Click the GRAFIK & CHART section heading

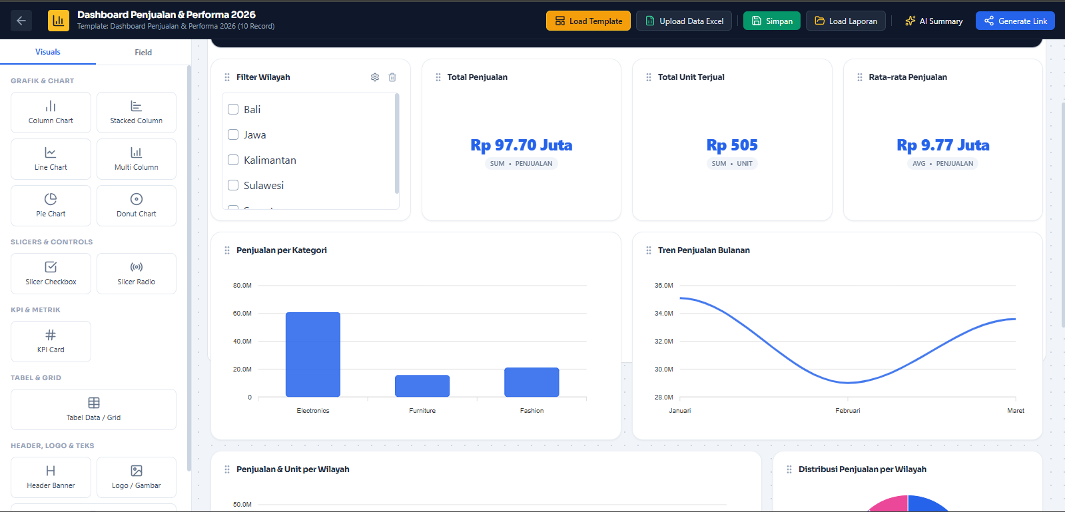click(x=43, y=81)
